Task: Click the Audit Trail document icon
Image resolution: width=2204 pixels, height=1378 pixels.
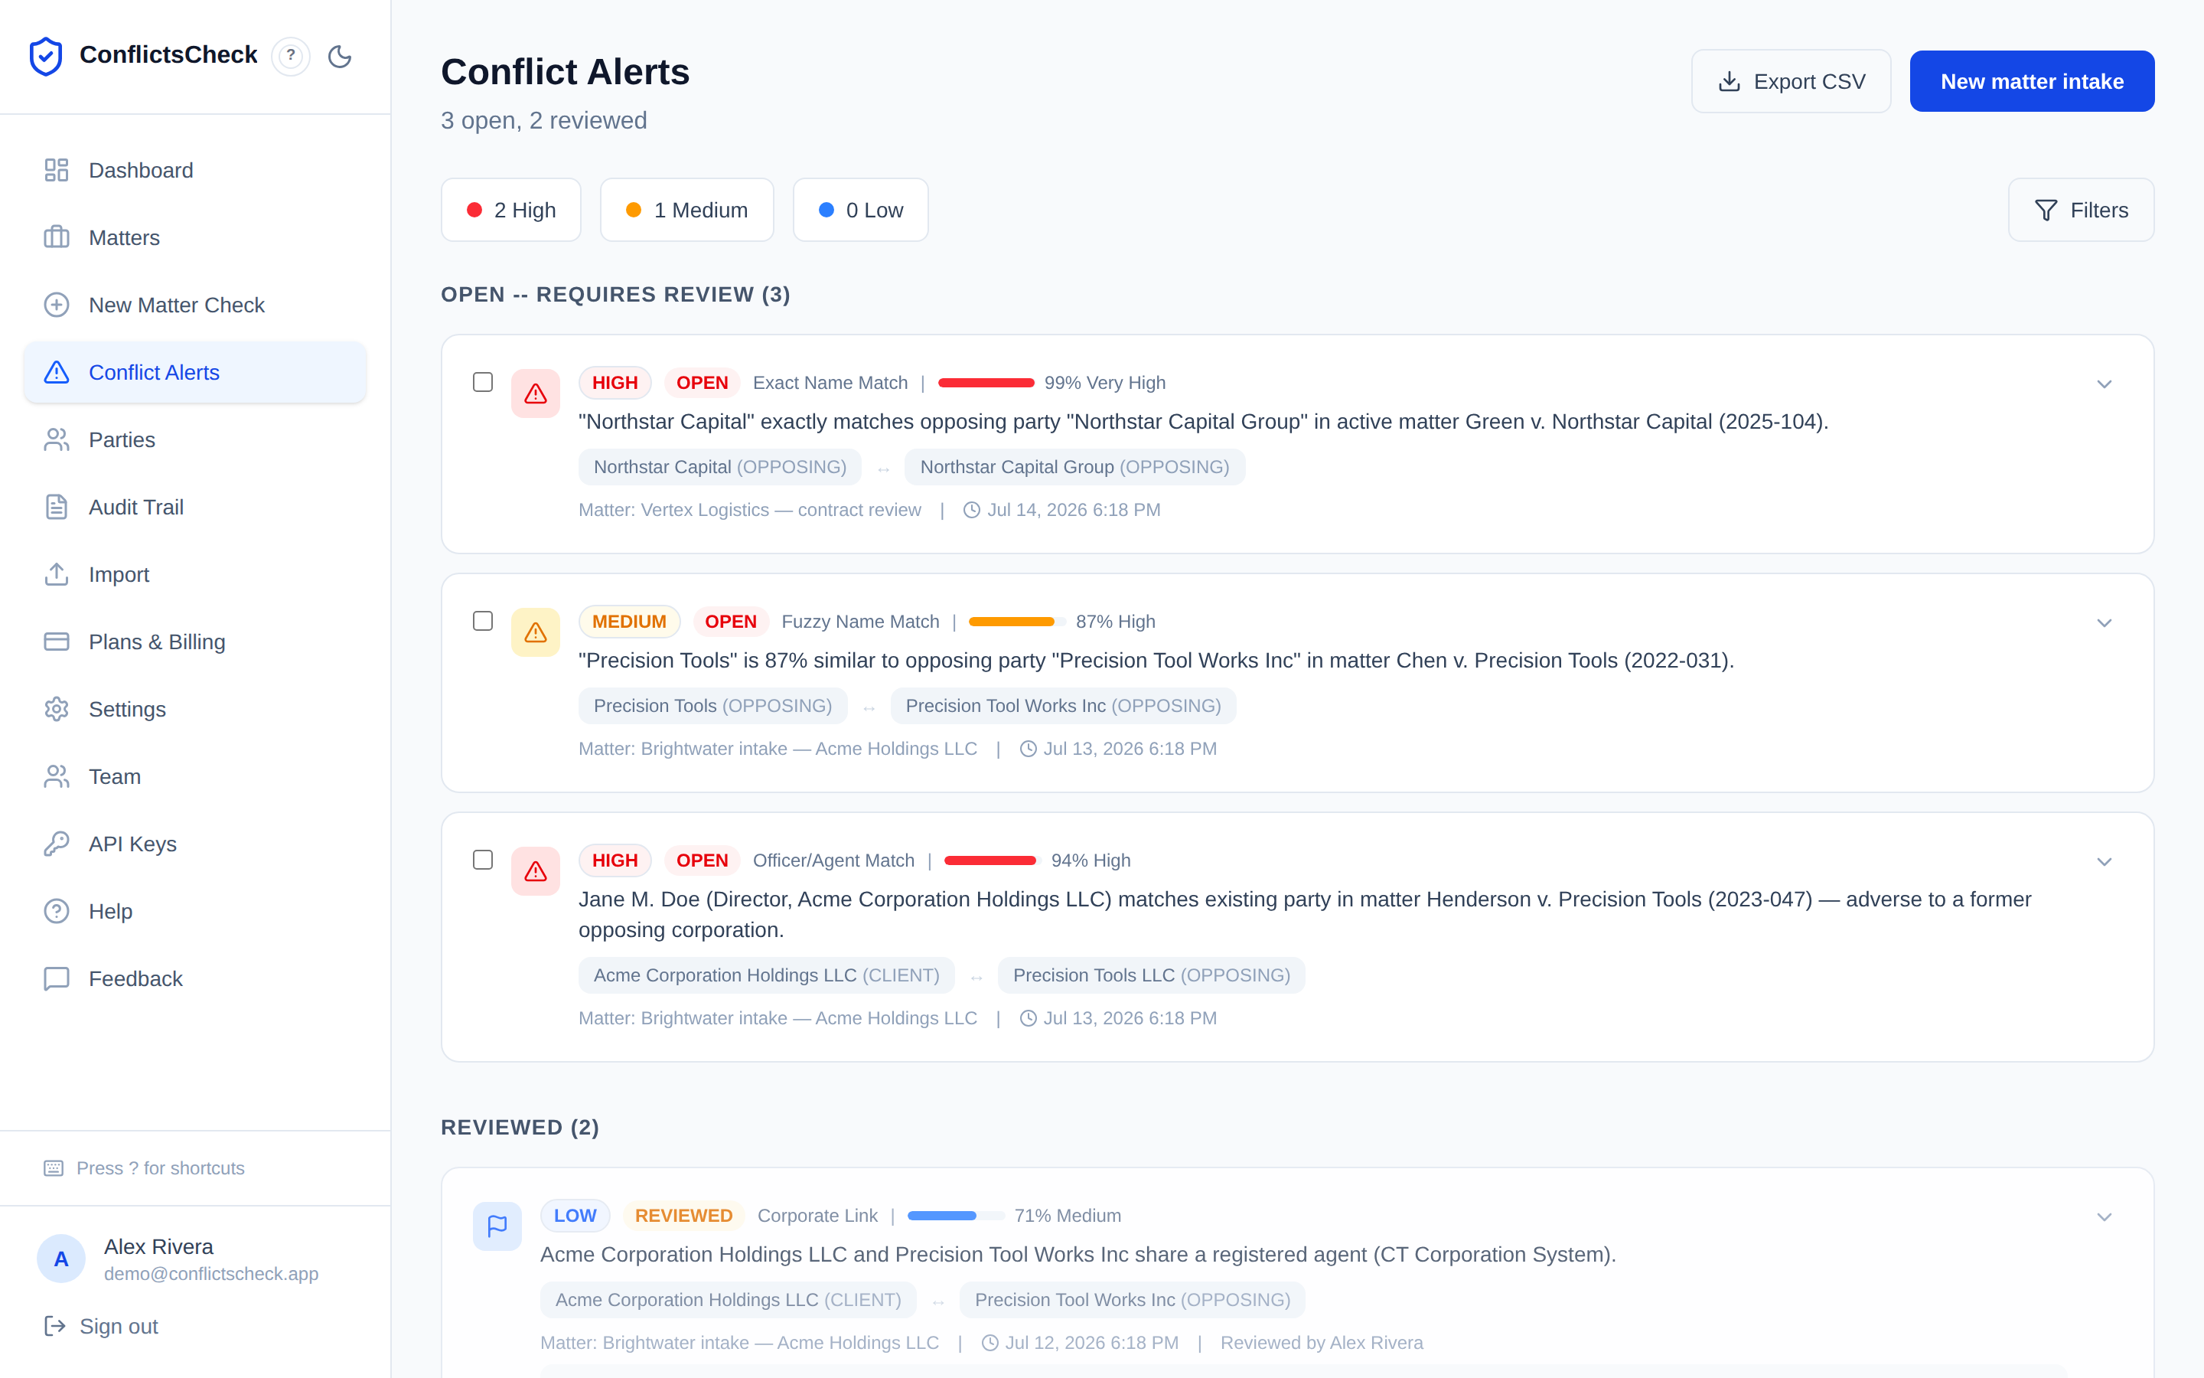Action: coord(57,508)
